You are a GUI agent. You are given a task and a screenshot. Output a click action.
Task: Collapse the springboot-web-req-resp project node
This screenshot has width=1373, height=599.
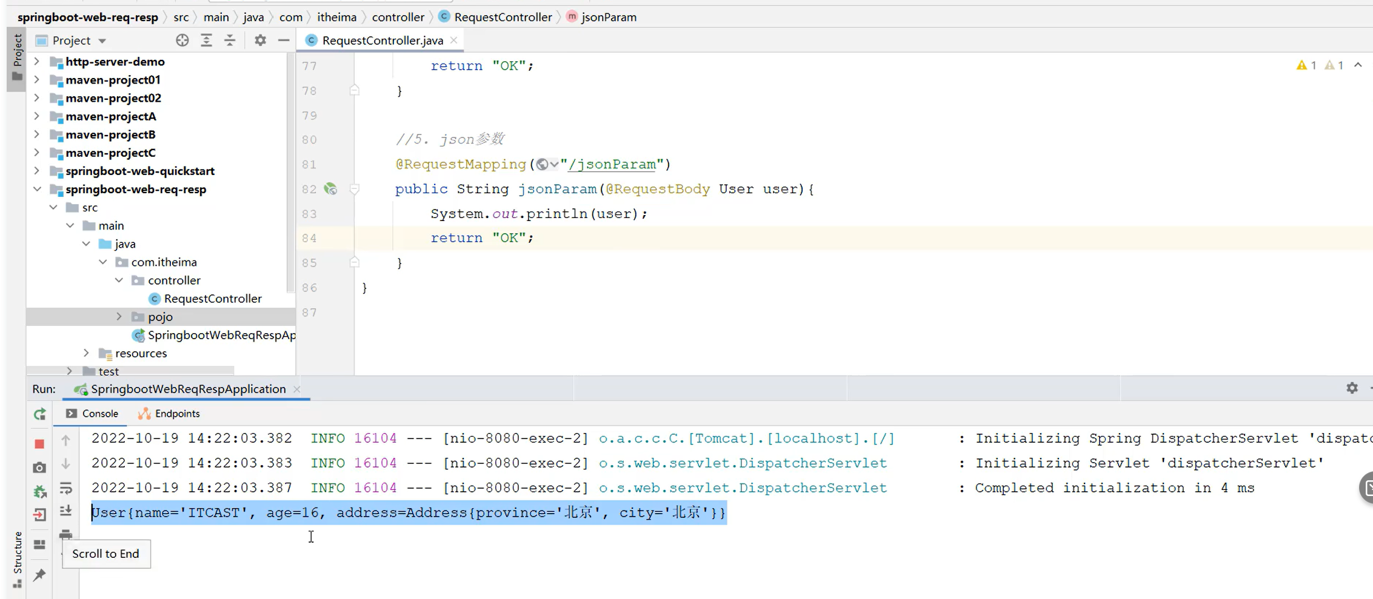tap(38, 189)
